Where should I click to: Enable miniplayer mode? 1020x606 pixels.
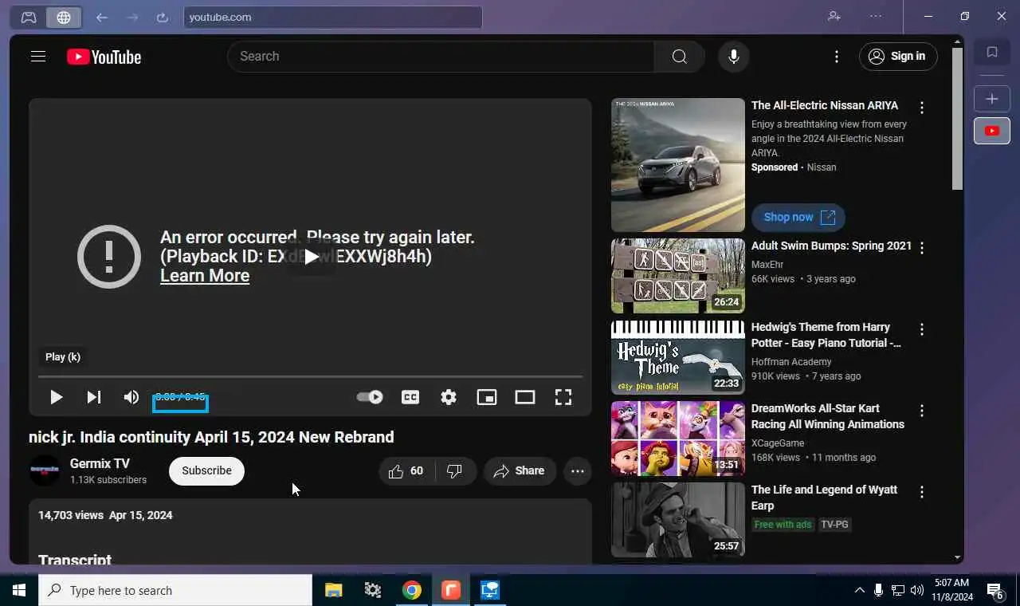[487, 397]
